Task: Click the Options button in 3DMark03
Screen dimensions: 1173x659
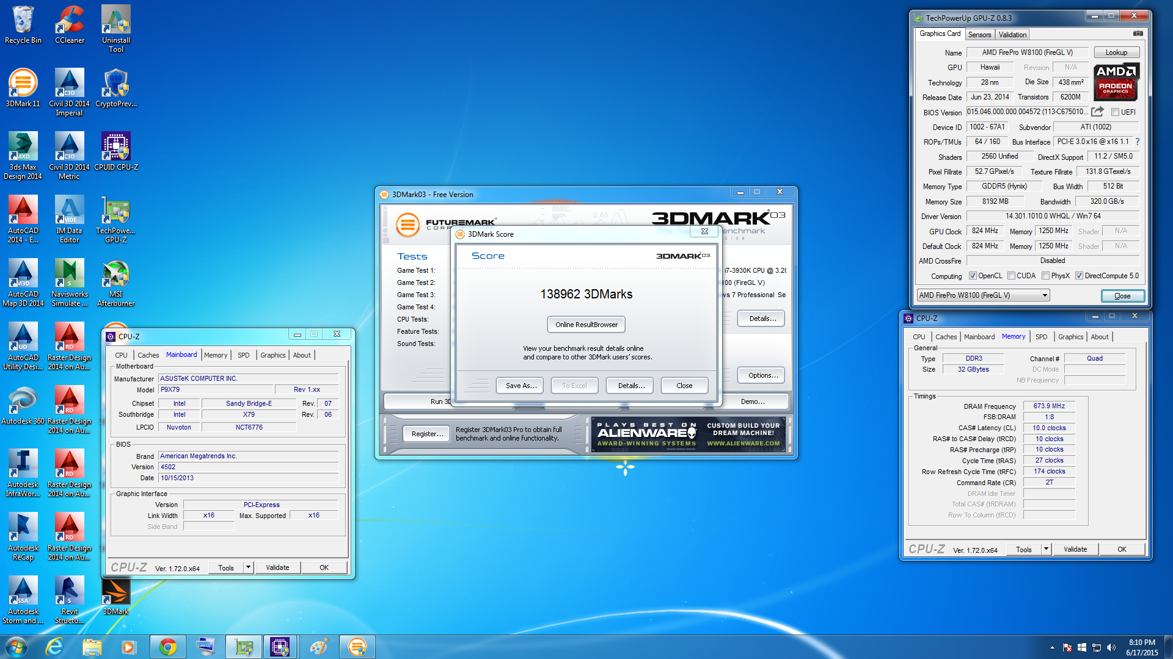Action: (762, 375)
